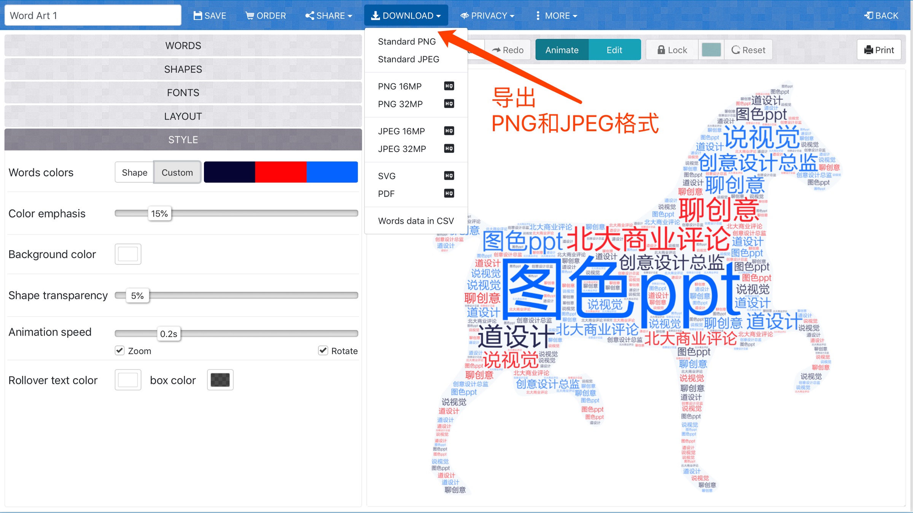The height and width of the screenshot is (513, 913).
Task: Click the red words color swatch
Action: 281,172
